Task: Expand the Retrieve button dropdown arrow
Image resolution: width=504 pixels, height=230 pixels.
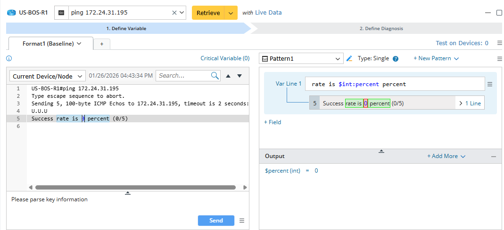Action: click(x=231, y=13)
